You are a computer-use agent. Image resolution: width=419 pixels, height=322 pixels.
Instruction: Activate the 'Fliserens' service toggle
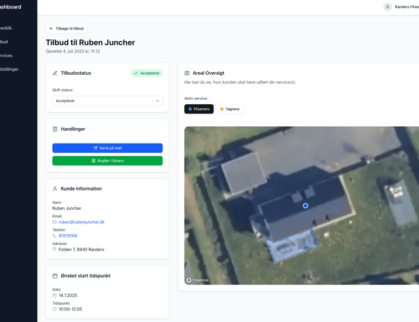199,109
